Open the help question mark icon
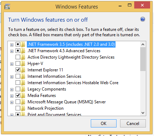The height and width of the screenshot is (136, 154). click(143, 19)
